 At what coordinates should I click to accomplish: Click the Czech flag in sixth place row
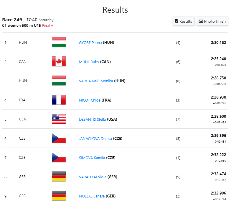coord(59,138)
